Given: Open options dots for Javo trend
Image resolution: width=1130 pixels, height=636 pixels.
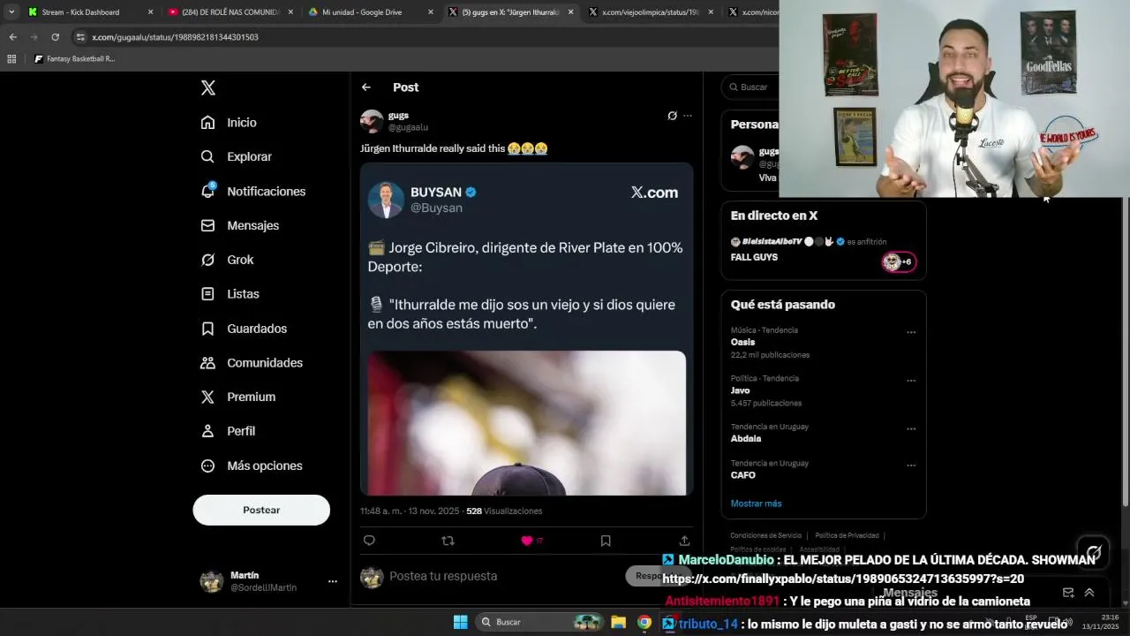Looking at the screenshot, I should point(911,381).
